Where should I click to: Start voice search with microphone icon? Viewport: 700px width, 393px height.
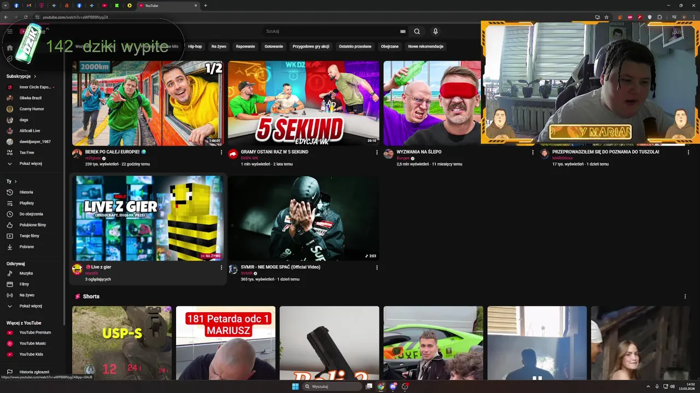(435, 31)
